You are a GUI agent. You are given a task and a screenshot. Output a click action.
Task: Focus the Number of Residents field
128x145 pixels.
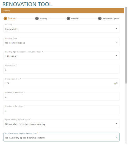pos(61,96)
